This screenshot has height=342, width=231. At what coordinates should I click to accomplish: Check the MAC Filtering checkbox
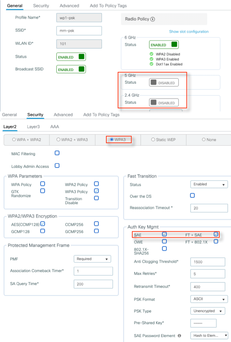tap(57, 153)
